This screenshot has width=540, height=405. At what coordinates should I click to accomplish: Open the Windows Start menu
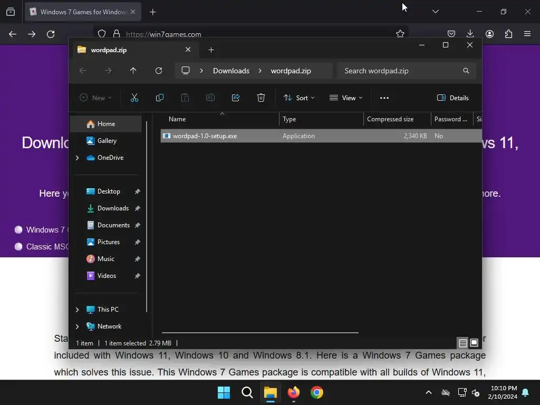click(x=224, y=392)
